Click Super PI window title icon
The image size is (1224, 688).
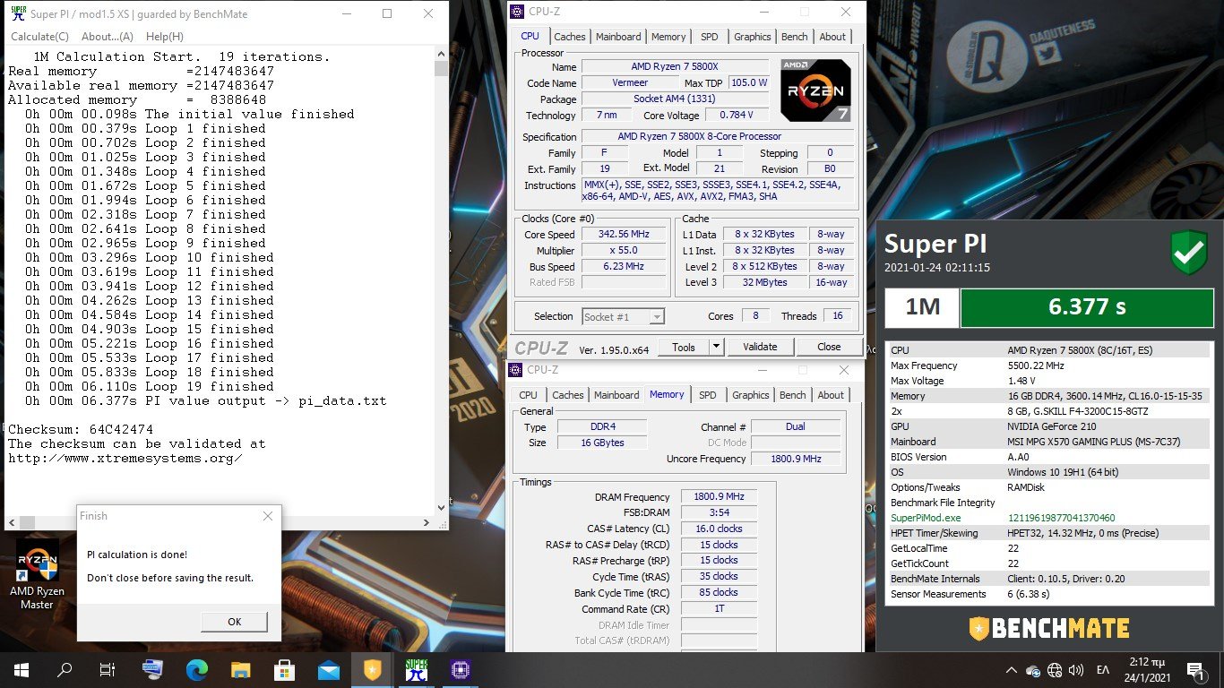(x=18, y=13)
